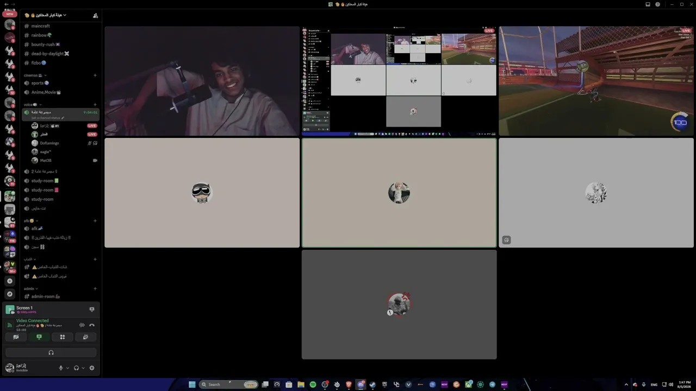Viewport: 696px width, 391px height.
Task: Open the server name dropdown menu
Action: (x=46, y=15)
